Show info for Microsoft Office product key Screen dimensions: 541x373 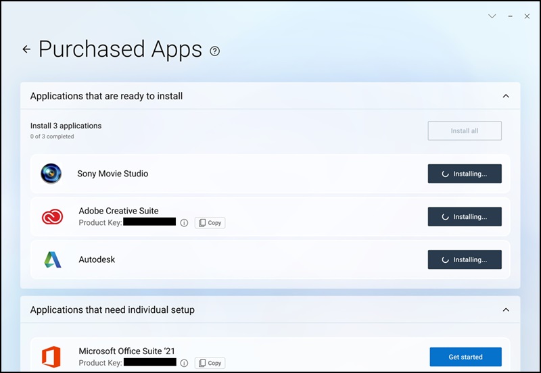pos(184,363)
